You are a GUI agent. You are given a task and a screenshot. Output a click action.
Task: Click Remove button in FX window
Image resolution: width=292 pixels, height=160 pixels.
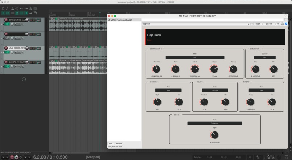tap(119, 143)
